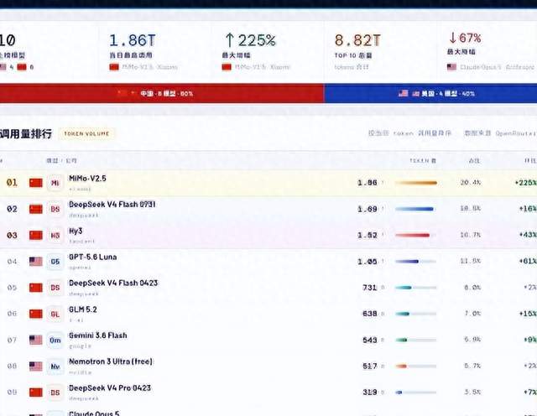This screenshot has height=416, width=537.
Task: Click the DS badge beside DeepSeek V4 Flash 0731
Action: pyautogui.click(x=55, y=209)
